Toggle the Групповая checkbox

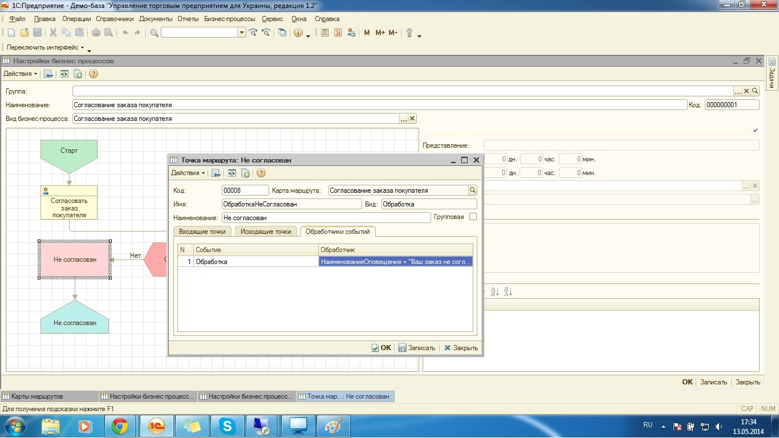click(x=473, y=217)
